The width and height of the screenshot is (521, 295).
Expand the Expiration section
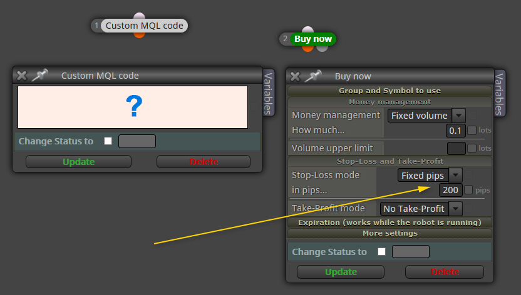click(x=389, y=222)
